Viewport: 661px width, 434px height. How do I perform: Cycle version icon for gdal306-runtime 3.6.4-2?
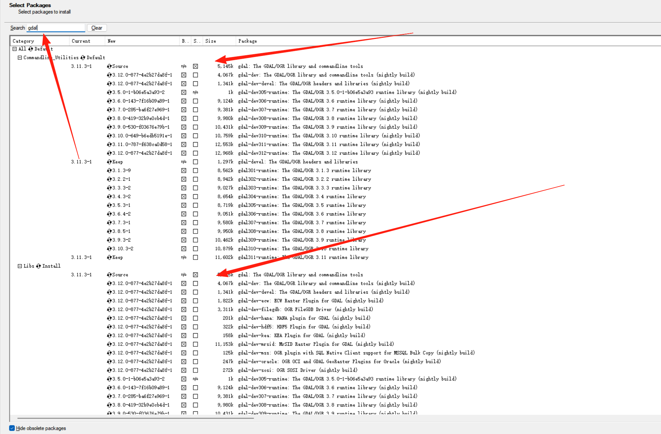[109, 214]
